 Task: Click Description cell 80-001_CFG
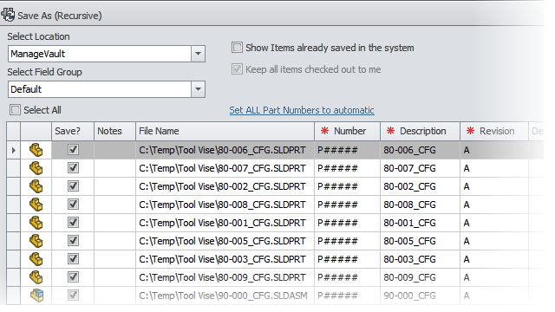420,224
